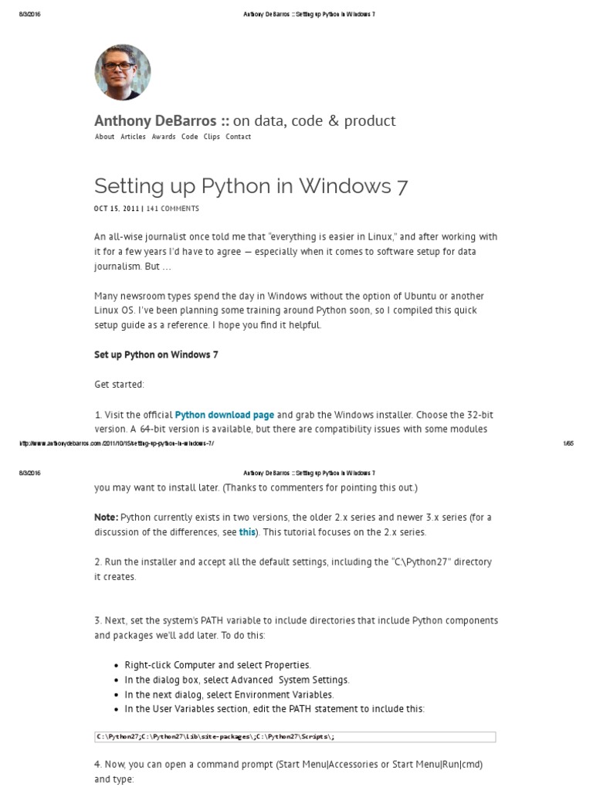The image size is (593, 791).
Task: Open the "Setting up Python in Windows 7" headline
Action: 251,186
